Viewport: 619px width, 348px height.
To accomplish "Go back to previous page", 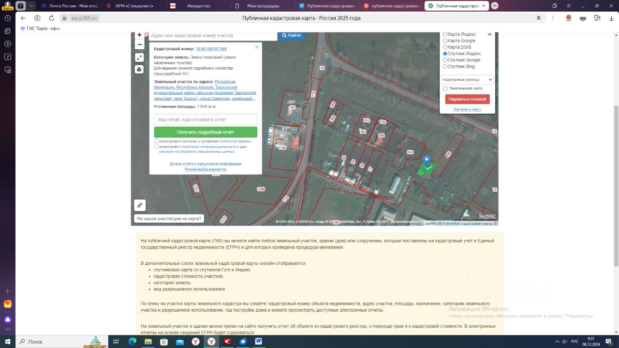I will point(23,18).
